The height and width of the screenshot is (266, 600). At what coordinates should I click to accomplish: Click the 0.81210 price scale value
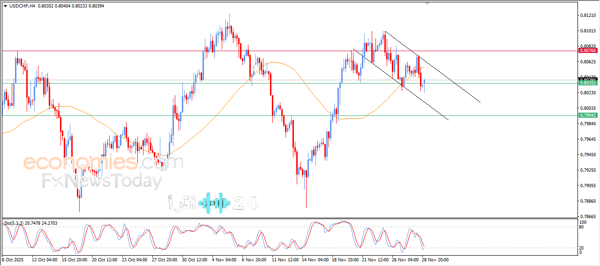coord(588,15)
